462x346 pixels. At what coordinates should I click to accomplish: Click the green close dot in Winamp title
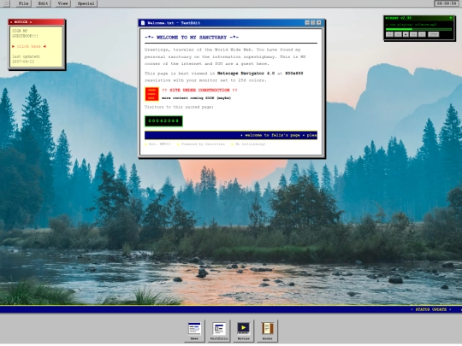[x=451, y=18]
